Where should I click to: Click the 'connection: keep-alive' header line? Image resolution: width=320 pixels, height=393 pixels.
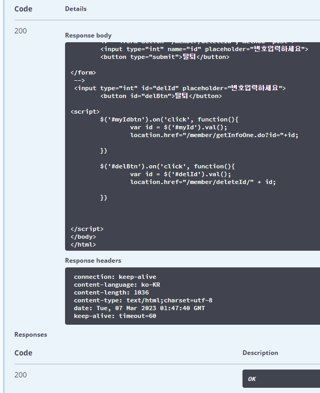115,277
